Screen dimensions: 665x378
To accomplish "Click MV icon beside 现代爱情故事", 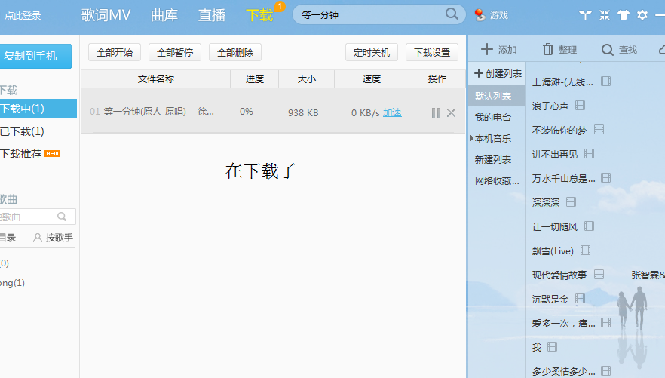I will point(599,275).
